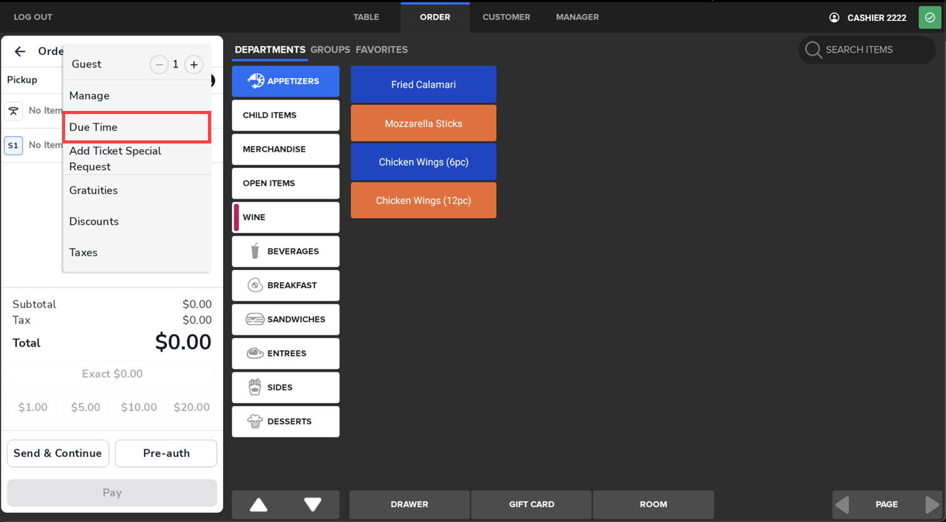Click the Send & Continue button
The width and height of the screenshot is (946, 522).
pos(58,453)
